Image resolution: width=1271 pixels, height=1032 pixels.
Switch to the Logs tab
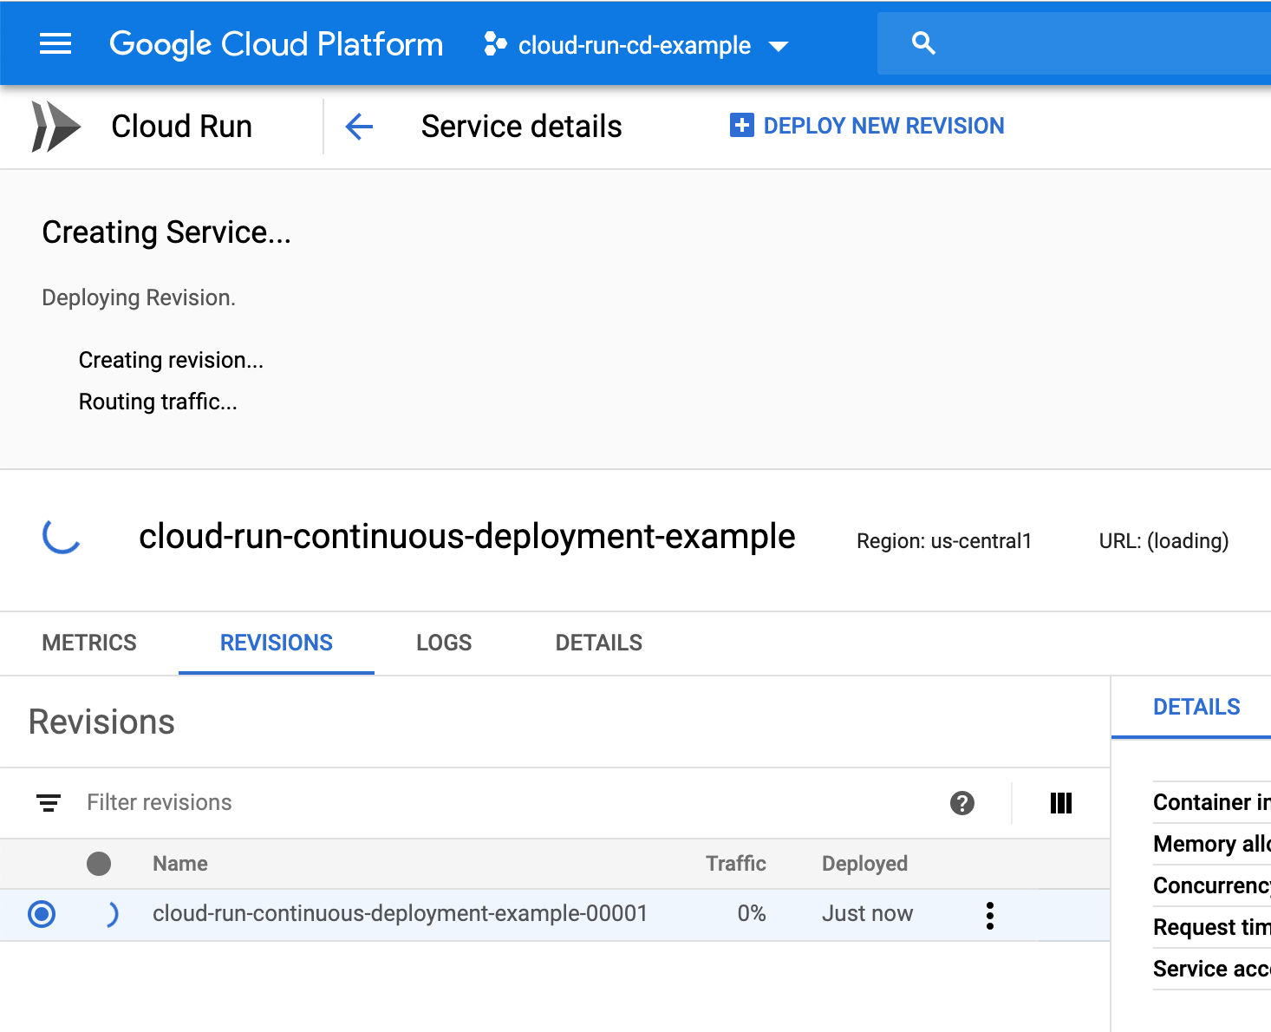pos(444,643)
